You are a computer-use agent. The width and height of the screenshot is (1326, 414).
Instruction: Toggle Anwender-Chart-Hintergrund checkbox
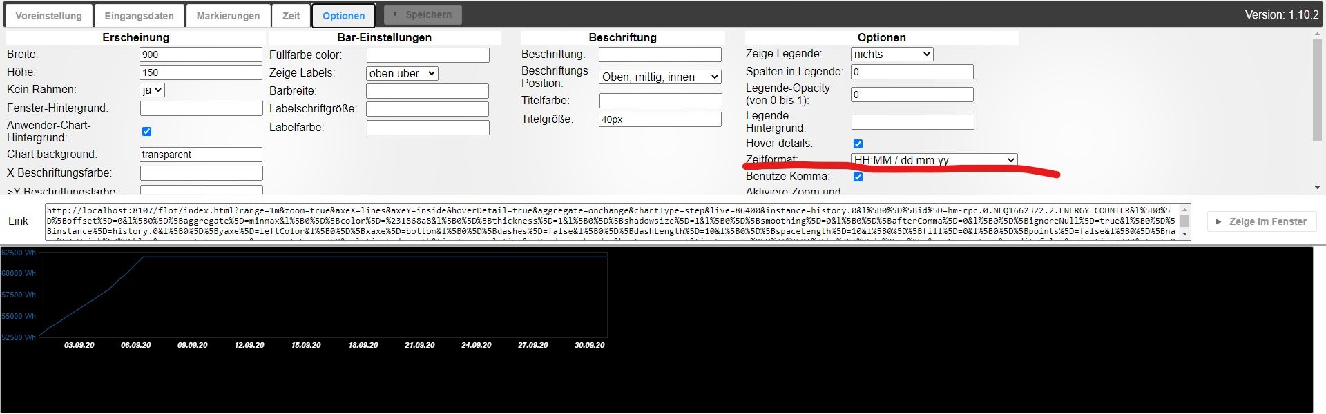point(146,131)
